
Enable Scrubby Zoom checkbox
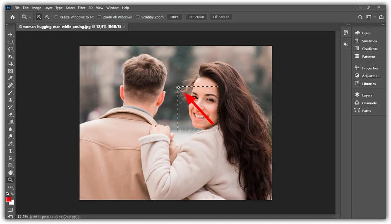click(138, 17)
